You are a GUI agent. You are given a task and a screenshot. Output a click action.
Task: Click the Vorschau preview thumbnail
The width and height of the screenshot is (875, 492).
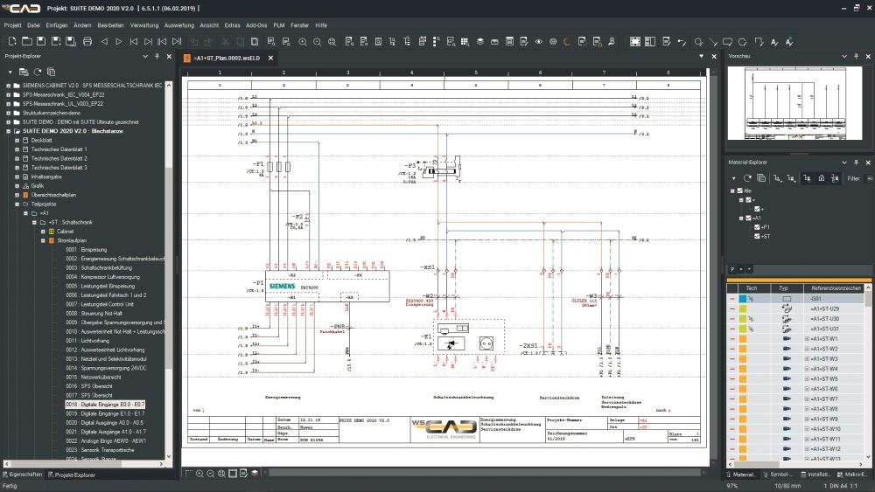796,103
